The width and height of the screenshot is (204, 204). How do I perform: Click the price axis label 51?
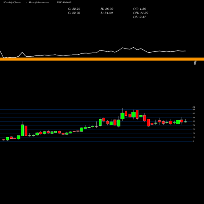click(x=194, y=107)
